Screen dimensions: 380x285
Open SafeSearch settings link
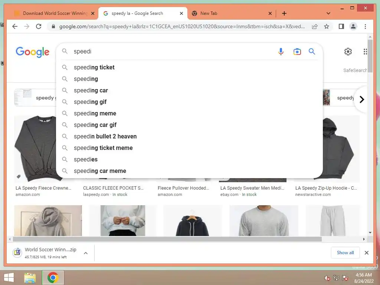pos(355,70)
